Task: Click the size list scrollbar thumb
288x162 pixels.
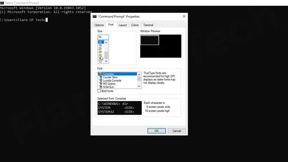Action: (106, 55)
